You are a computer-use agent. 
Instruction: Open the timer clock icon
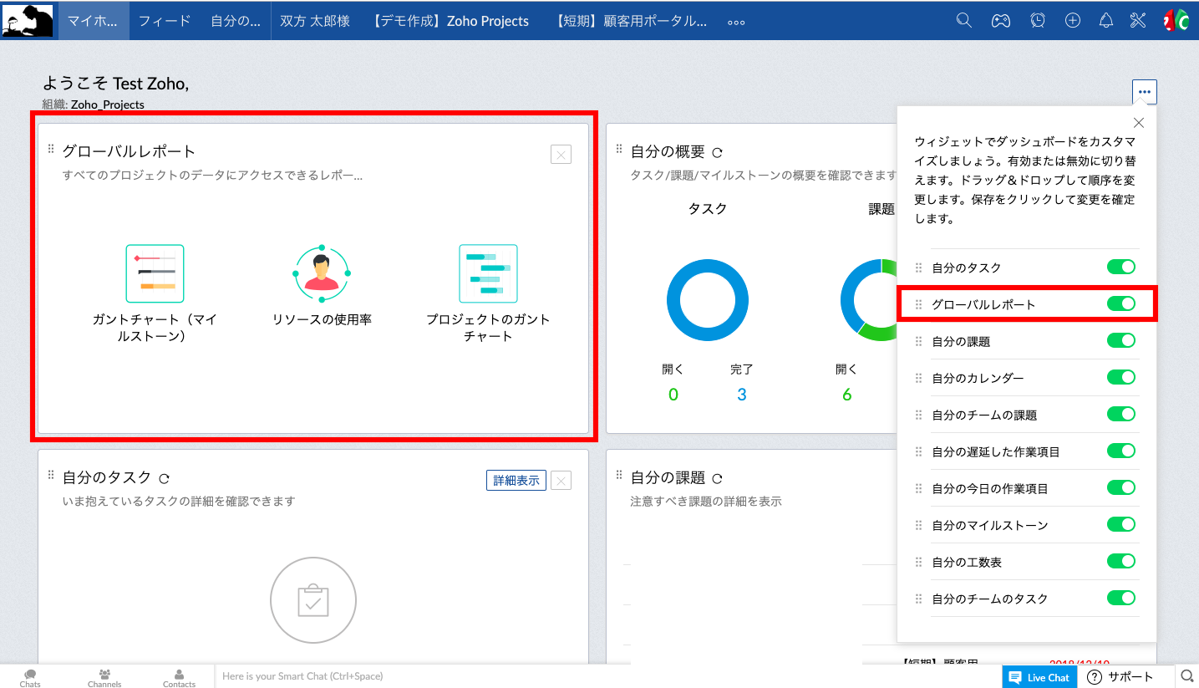tap(1038, 21)
